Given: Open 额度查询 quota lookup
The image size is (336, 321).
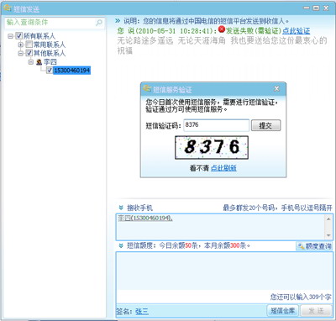Looking at the screenshot, I should point(314,246).
